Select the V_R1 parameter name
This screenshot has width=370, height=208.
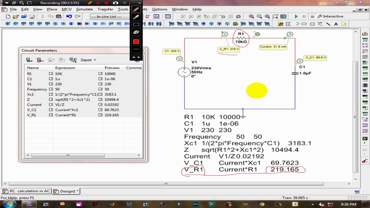pos(32,115)
